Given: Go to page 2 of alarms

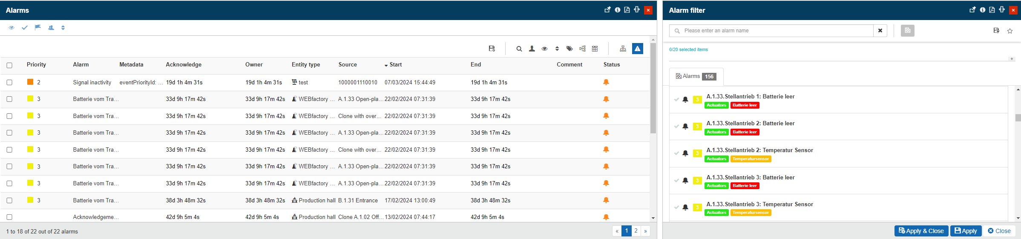Looking at the screenshot, I should [x=636, y=231].
